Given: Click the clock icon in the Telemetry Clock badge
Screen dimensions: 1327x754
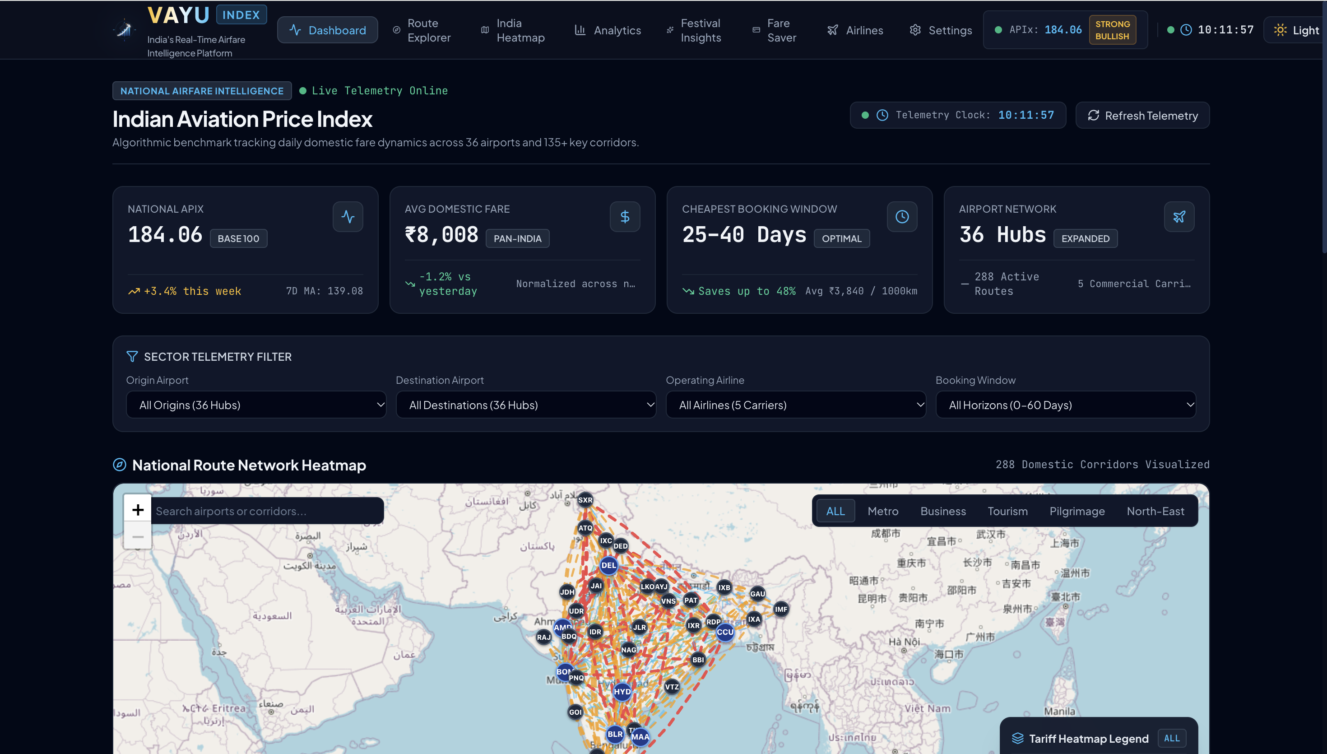Looking at the screenshot, I should tap(882, 115).
